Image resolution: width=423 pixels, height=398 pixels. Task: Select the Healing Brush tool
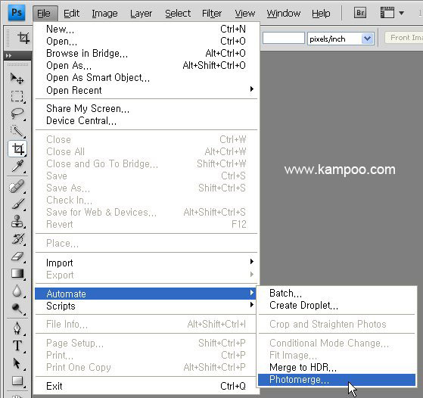click(17, 186)
